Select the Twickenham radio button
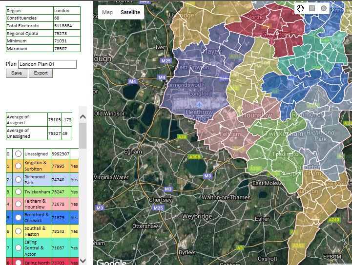This screenshot has height=265, width=352. point(18,192)
